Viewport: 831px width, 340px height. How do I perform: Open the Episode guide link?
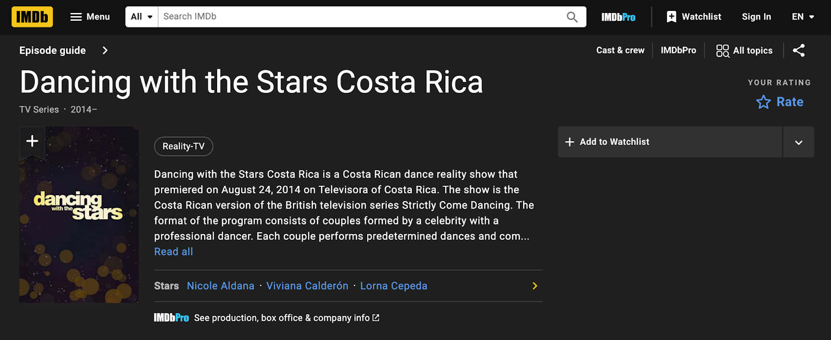point(52,50)
